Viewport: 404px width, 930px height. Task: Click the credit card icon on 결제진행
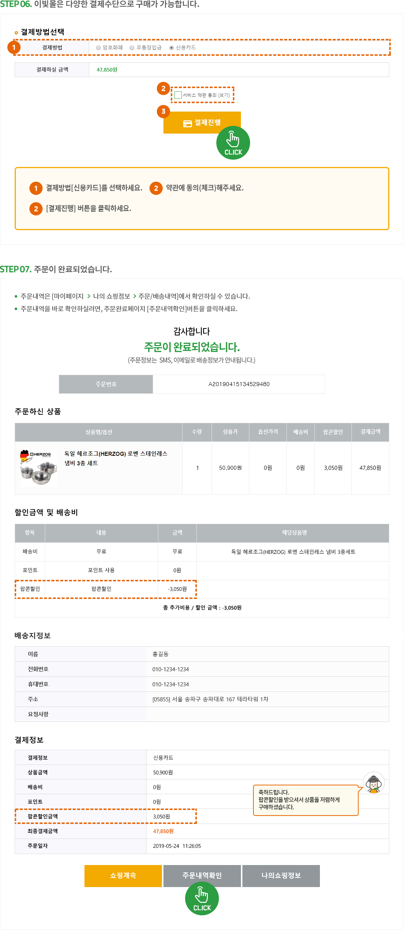point(187,124)
